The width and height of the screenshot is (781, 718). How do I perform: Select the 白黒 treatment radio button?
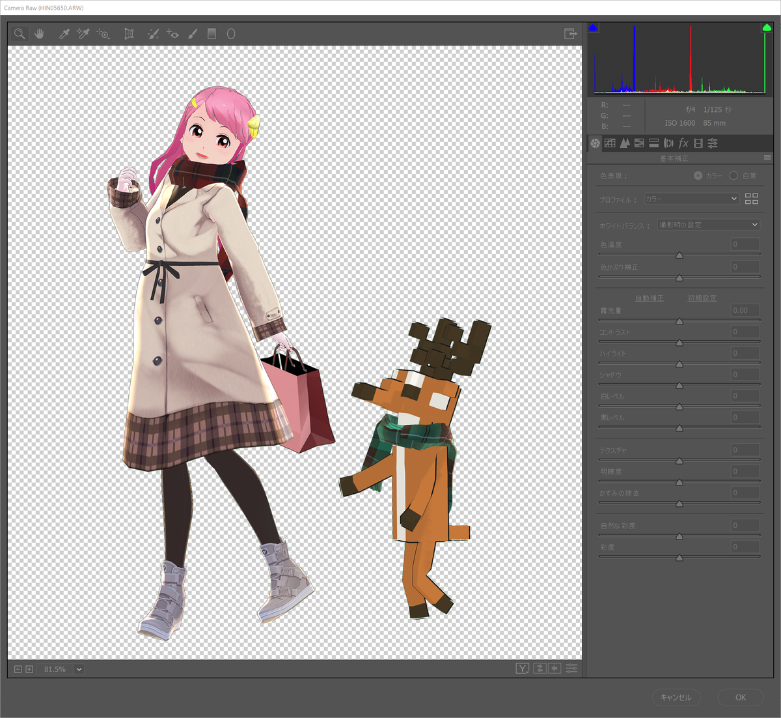[733, 175]
